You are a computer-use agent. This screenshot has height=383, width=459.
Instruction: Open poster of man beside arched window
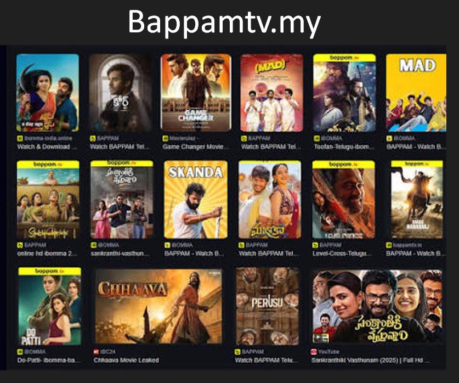[x=120, y=93]
